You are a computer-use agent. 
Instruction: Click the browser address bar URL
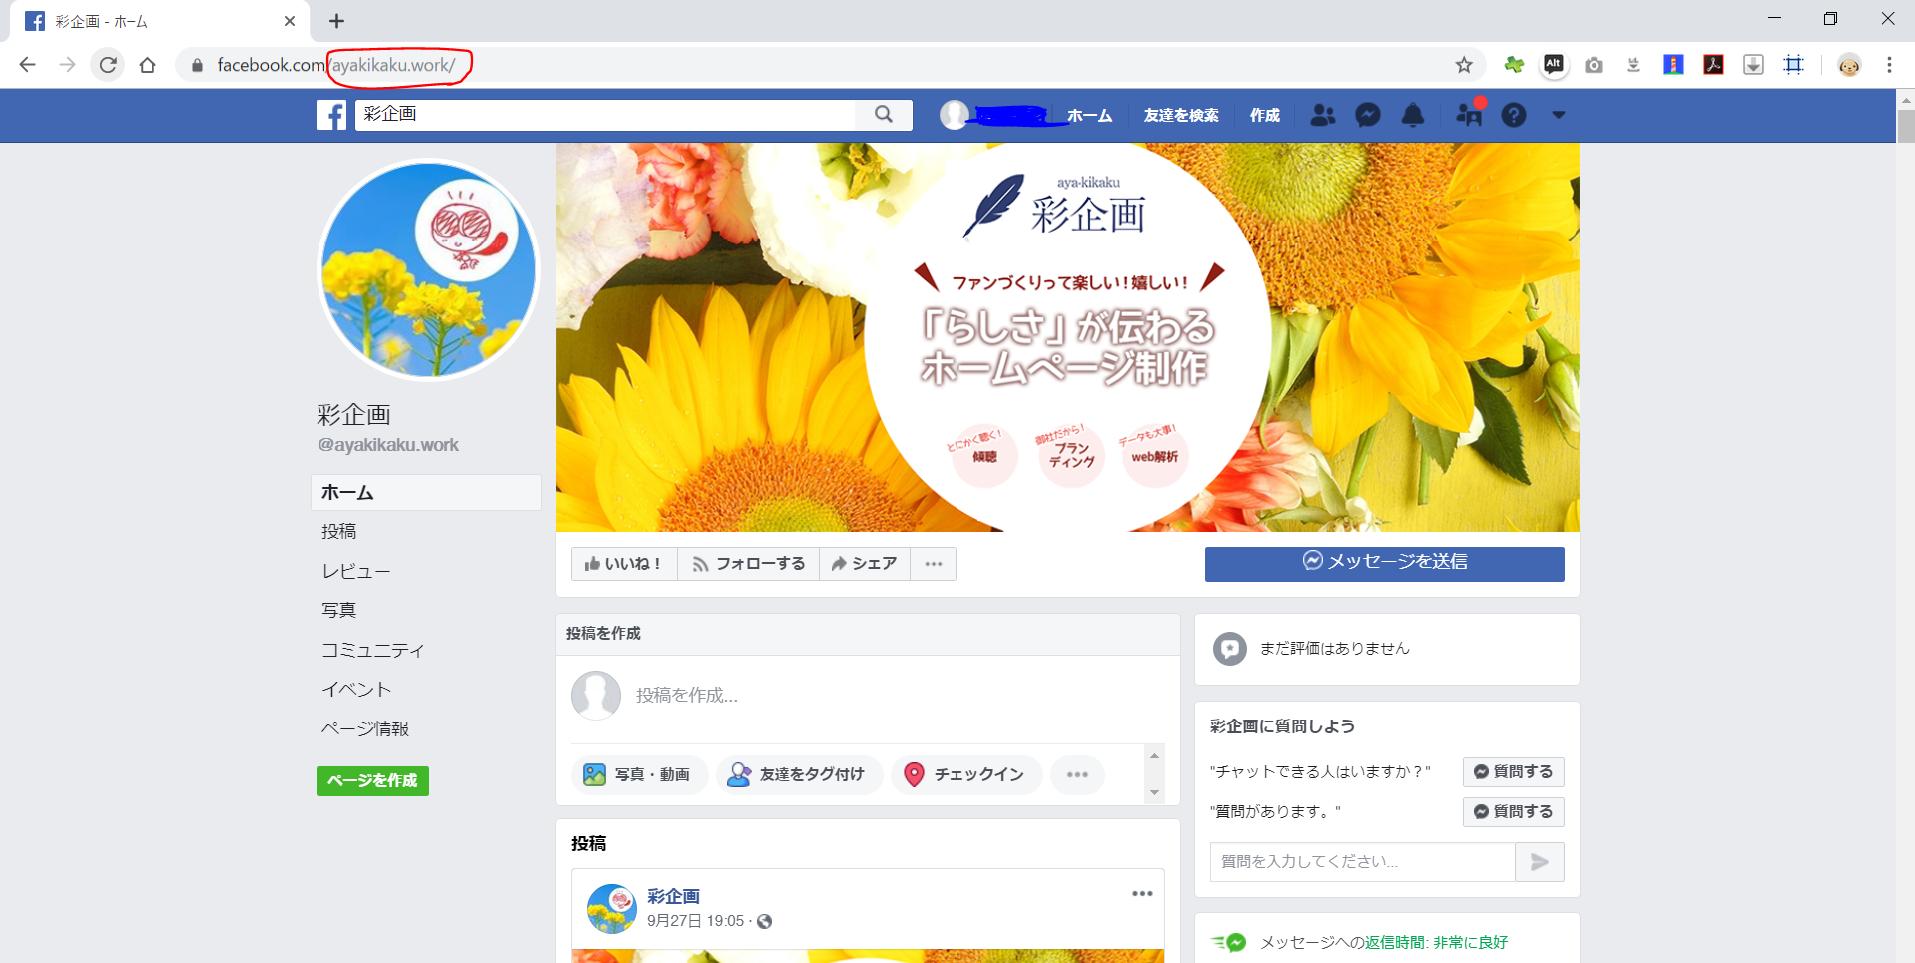click(336, 65)
